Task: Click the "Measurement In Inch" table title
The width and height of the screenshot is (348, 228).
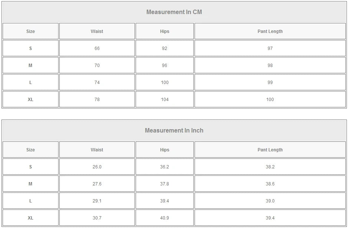Action: click(174, 130)
